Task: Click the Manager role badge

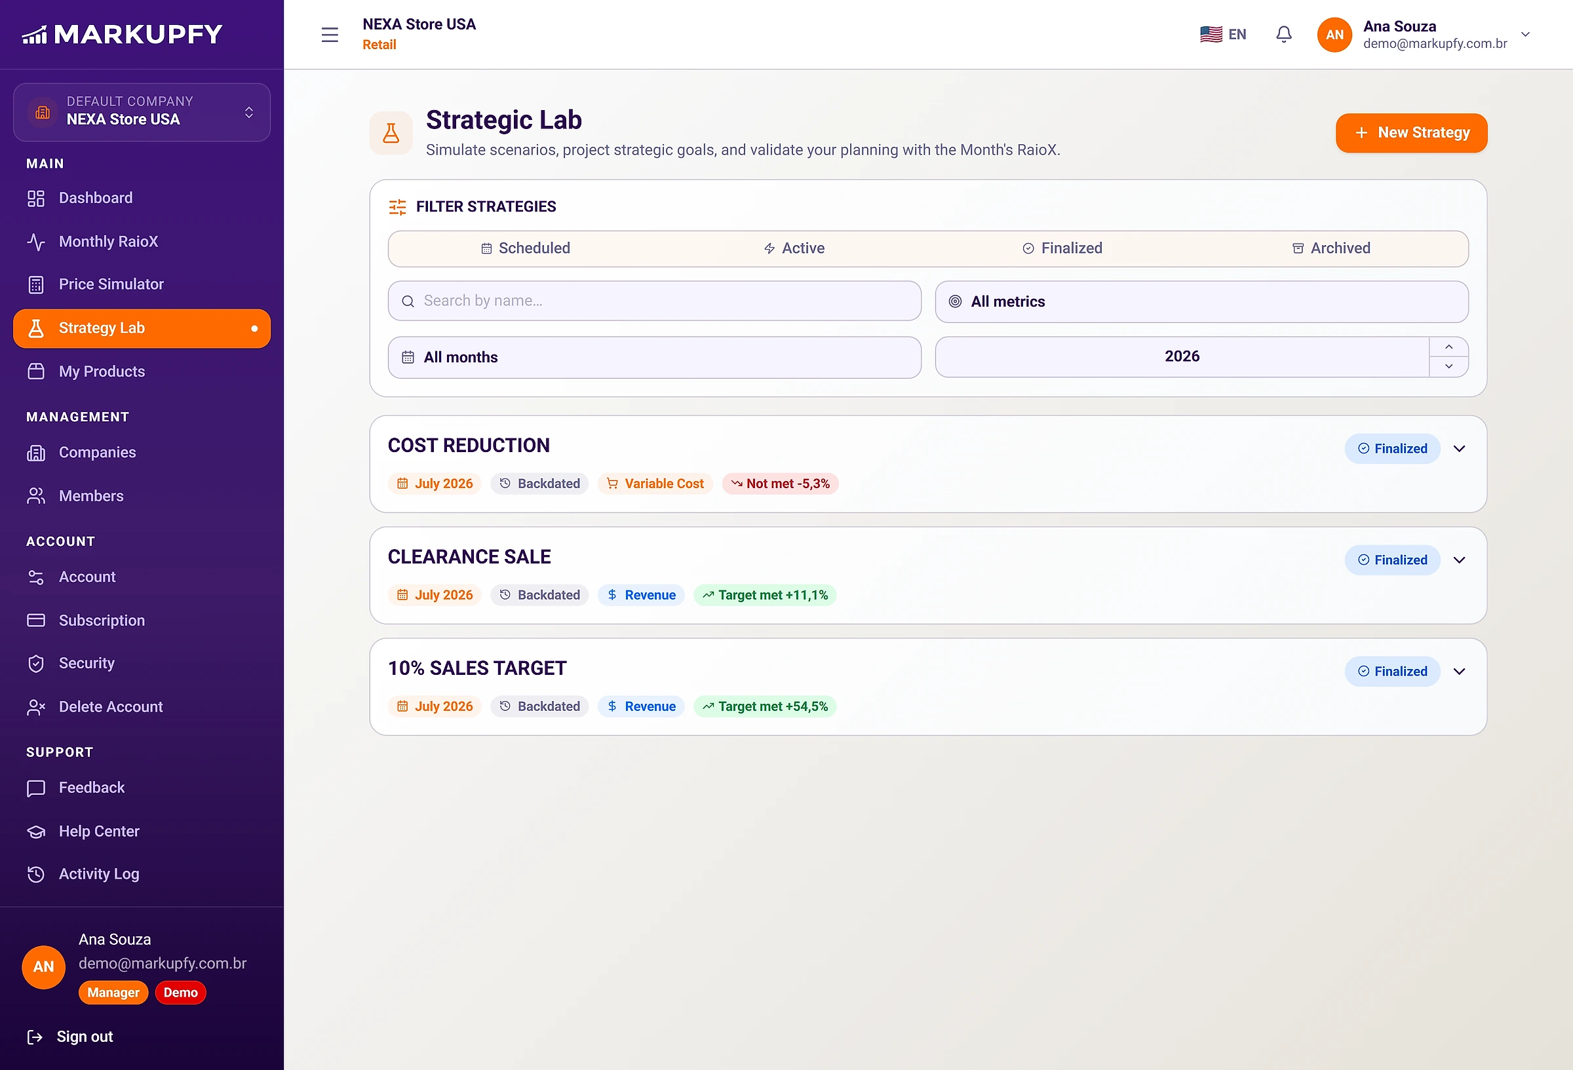Action: pos(113,993)
